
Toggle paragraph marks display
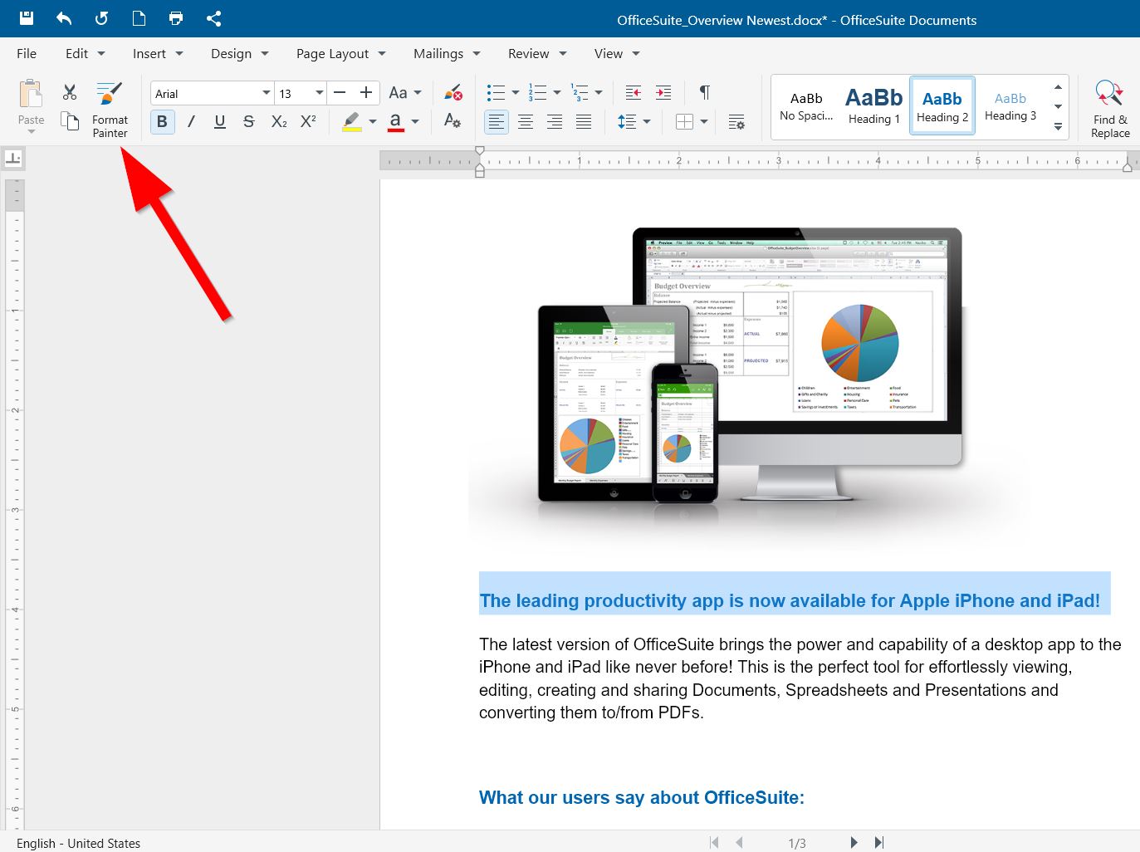(x=704, y=92)
